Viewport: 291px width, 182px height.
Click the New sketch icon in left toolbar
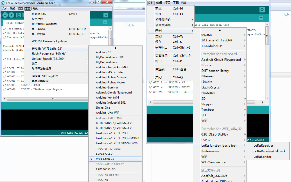click(19, 15)
